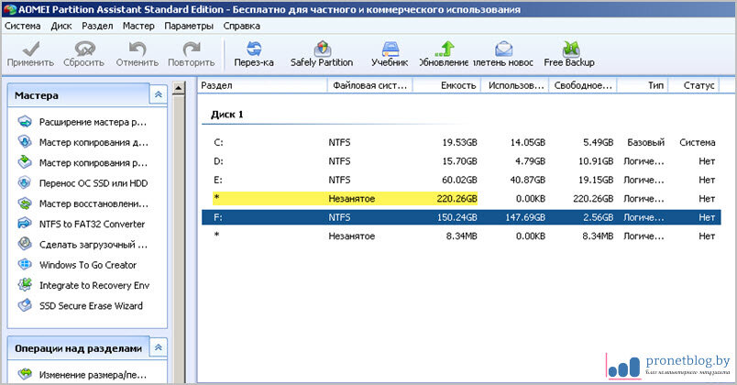Click the 40.87GB used-space cell

click(x=528, y=180)
